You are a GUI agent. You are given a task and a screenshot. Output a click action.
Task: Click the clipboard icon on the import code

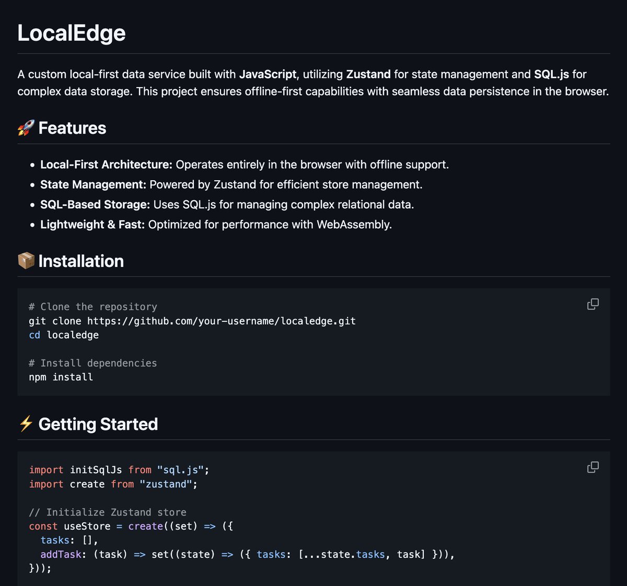pyautogui.click(x=593, y=467)
